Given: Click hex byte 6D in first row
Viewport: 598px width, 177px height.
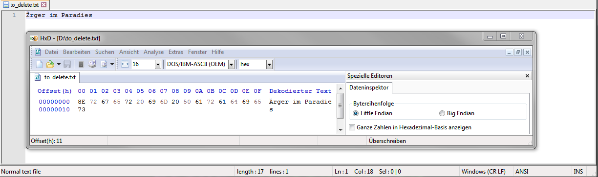Looking at the screenshot, I should point(164,102).
